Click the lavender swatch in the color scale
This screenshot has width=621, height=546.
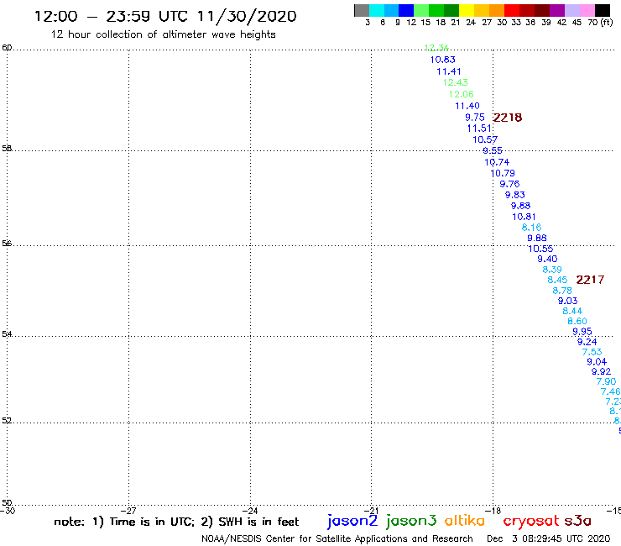[571, 10]
